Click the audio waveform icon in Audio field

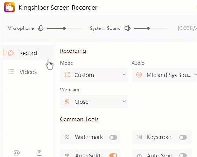[x=139, y=75]
